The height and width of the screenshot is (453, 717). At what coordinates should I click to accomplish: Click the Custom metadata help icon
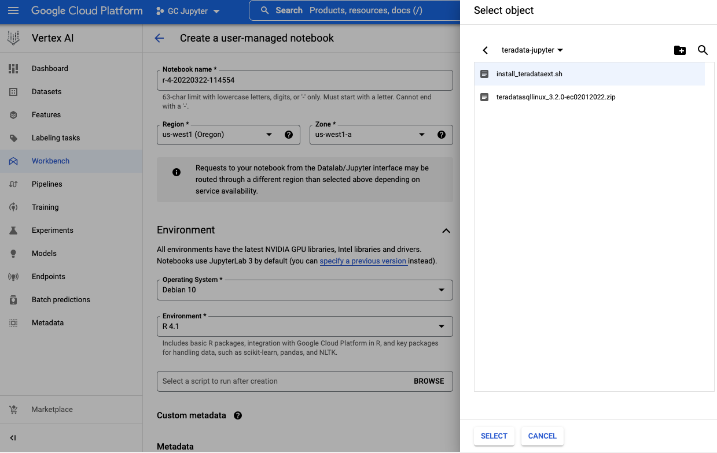tap(237, 415)
